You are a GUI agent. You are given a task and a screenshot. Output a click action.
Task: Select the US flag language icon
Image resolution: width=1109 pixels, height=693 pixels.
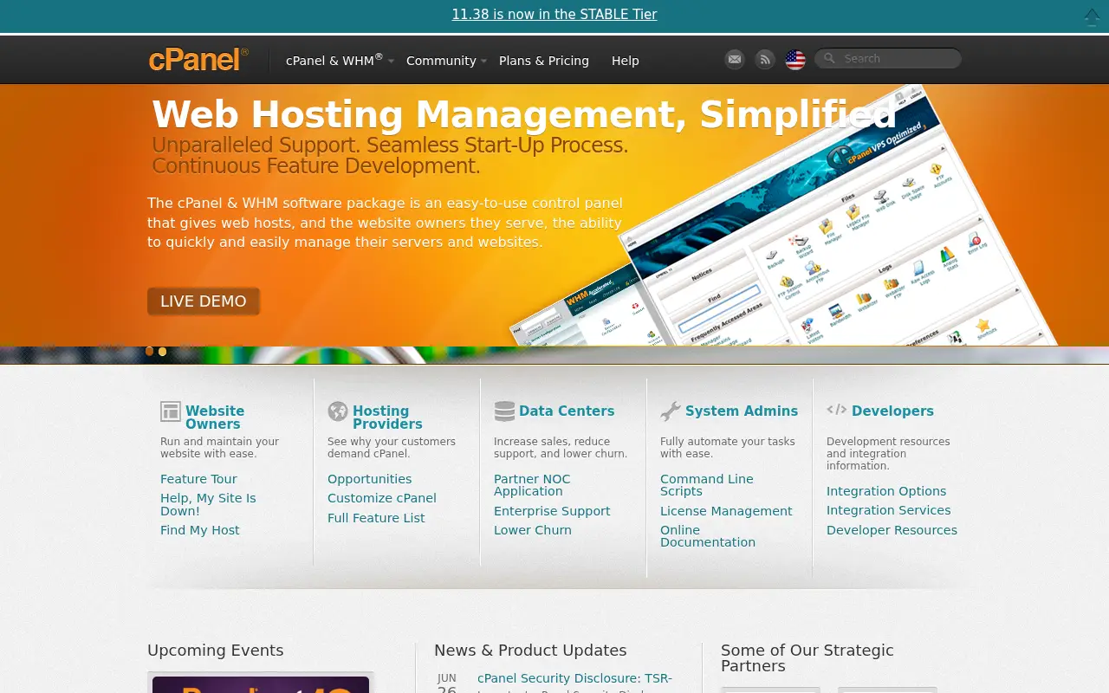795,60
